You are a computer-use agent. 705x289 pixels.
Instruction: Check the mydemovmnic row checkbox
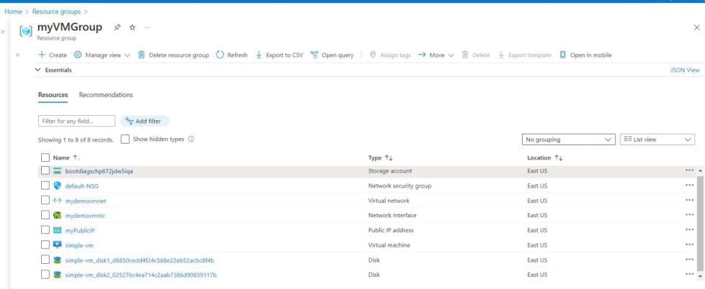point(45,215)
